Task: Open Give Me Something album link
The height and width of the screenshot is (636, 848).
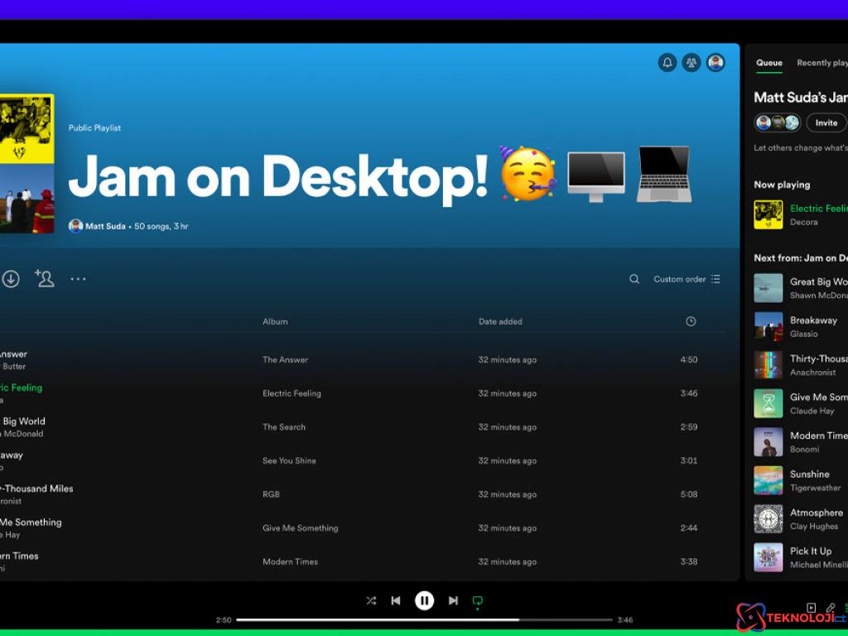Action: (x=300, y=528)
